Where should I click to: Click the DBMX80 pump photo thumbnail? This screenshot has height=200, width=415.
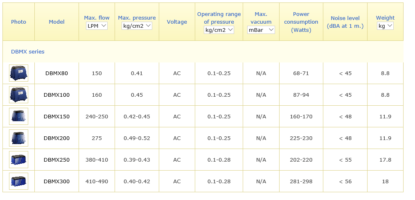18,73
